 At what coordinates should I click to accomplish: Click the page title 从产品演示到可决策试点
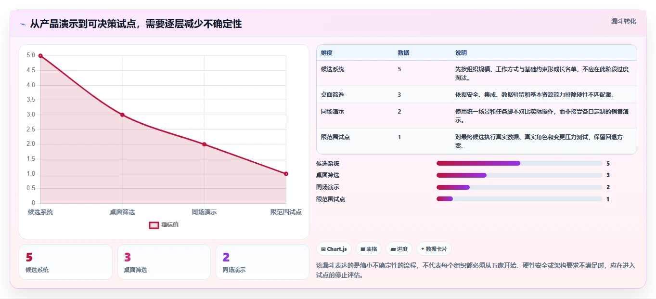tap(136, 24)
